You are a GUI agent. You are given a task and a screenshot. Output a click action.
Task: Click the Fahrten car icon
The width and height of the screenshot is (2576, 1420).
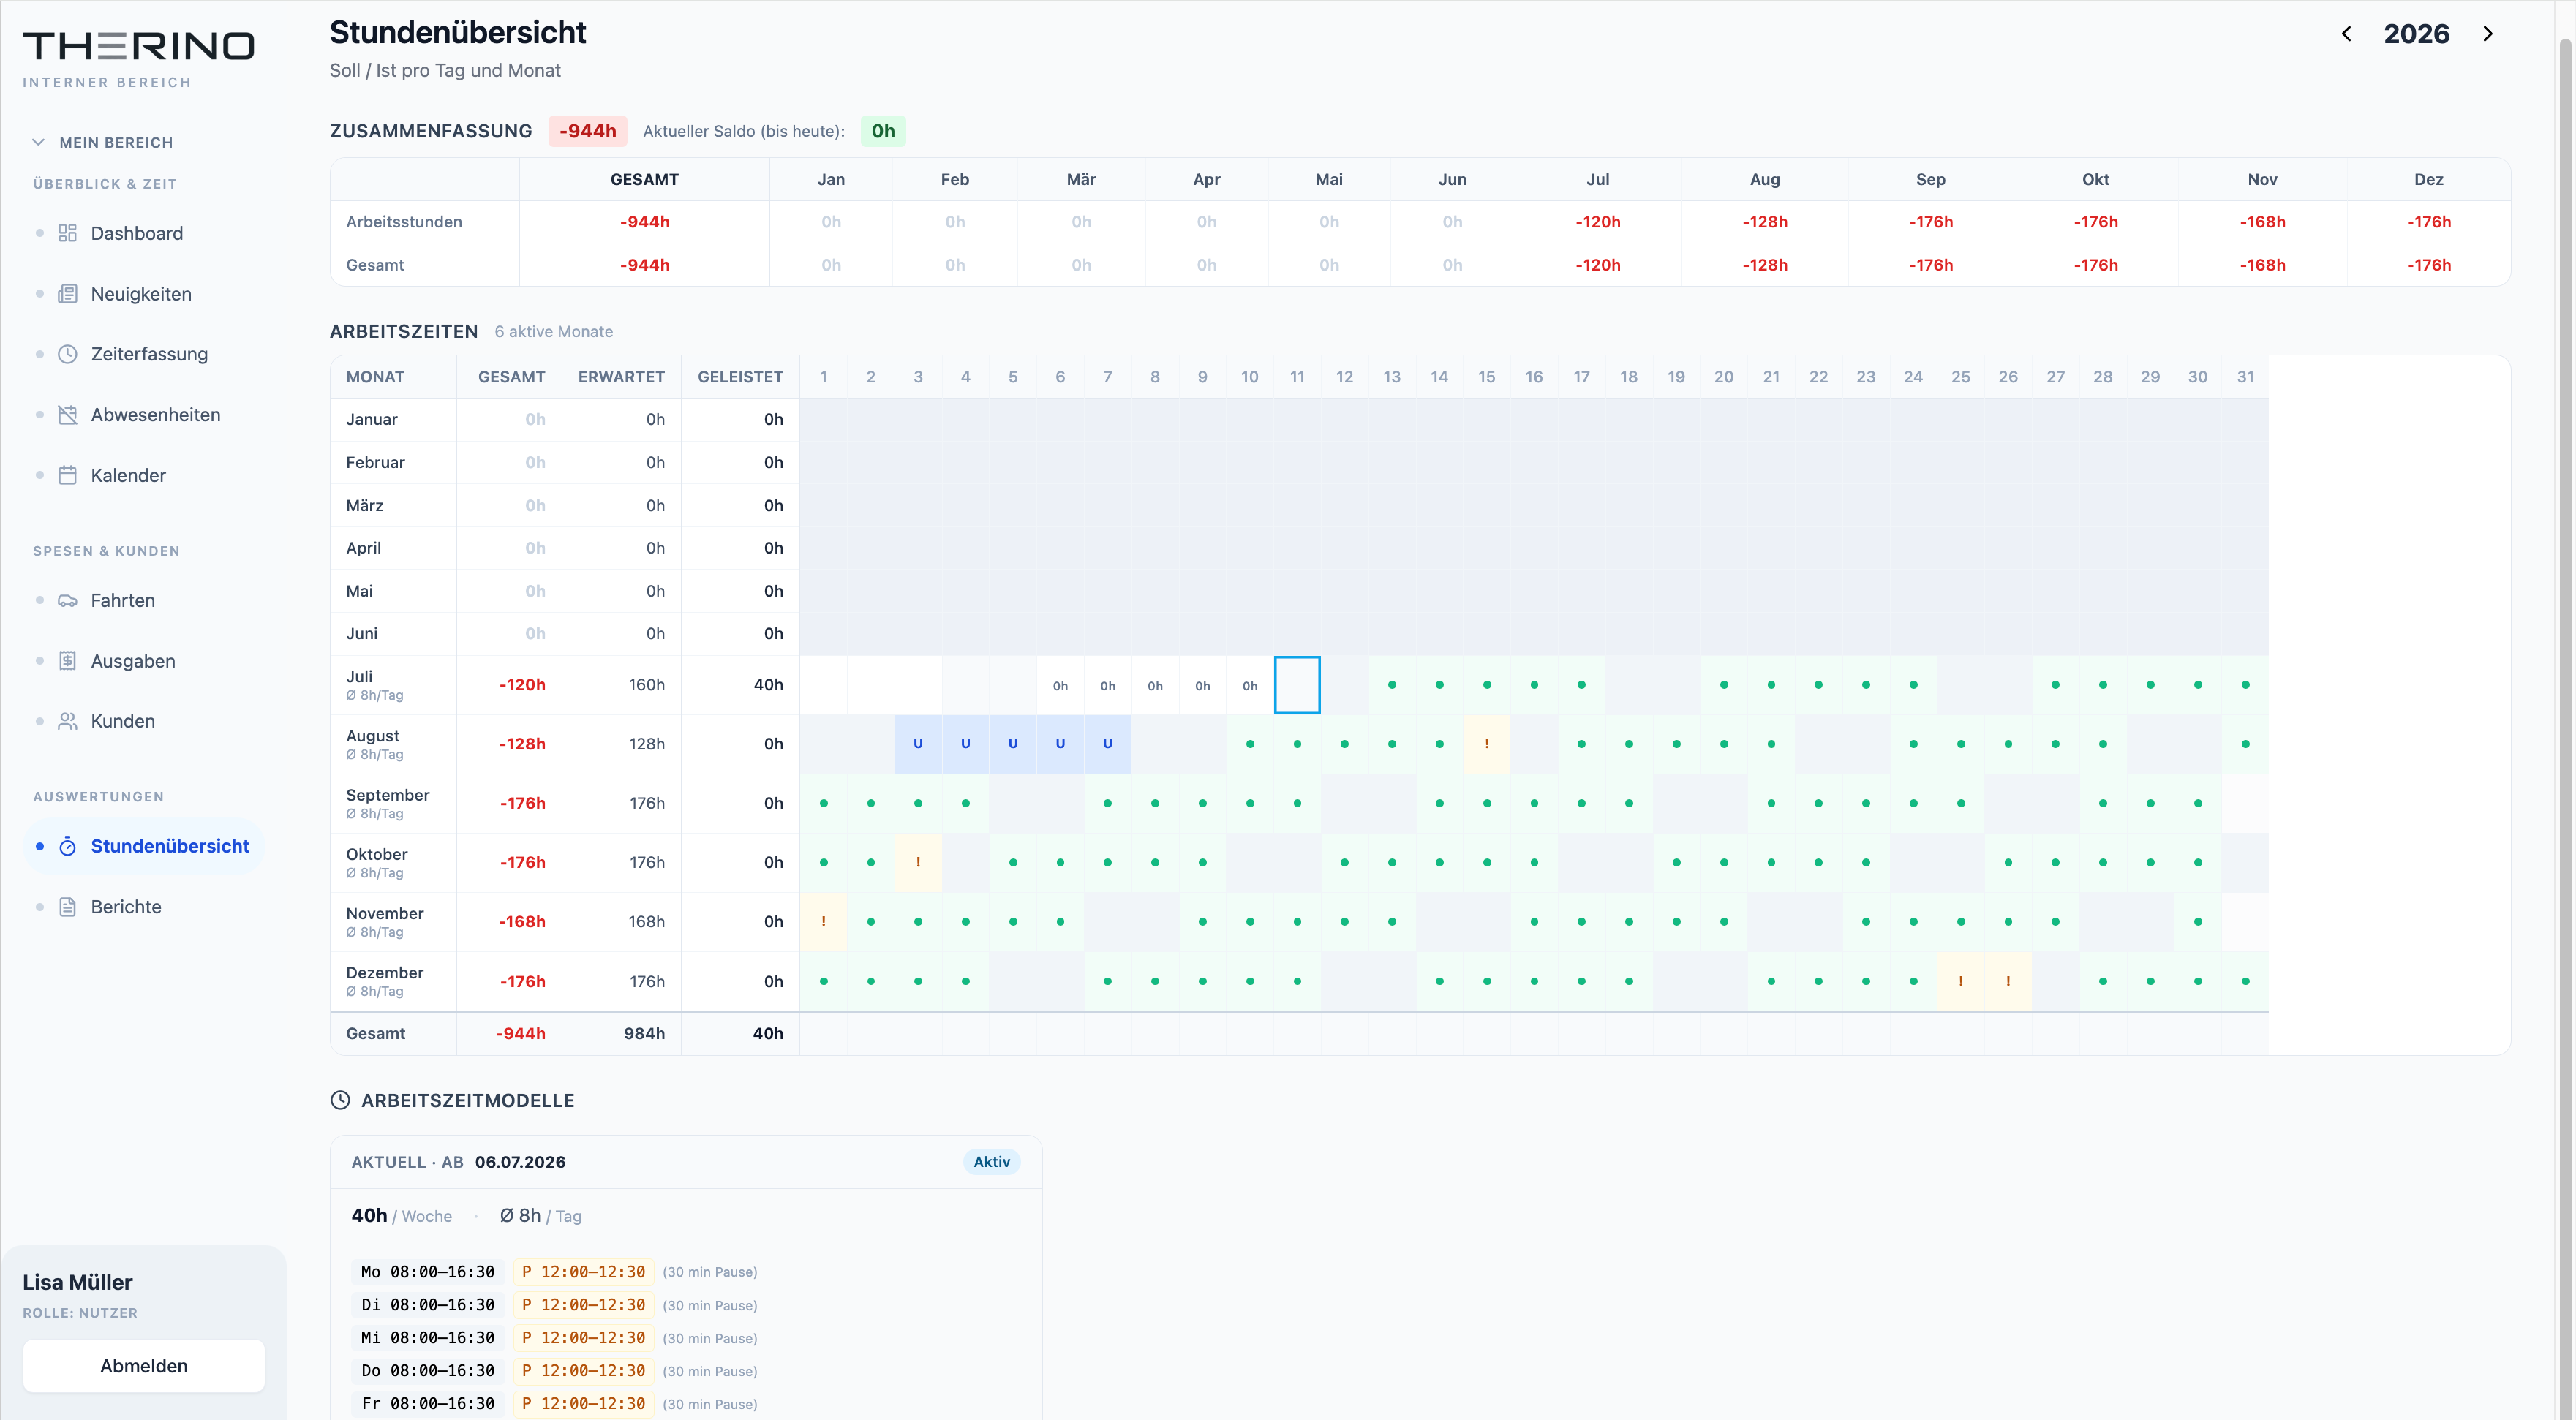[x=67, y=600]
